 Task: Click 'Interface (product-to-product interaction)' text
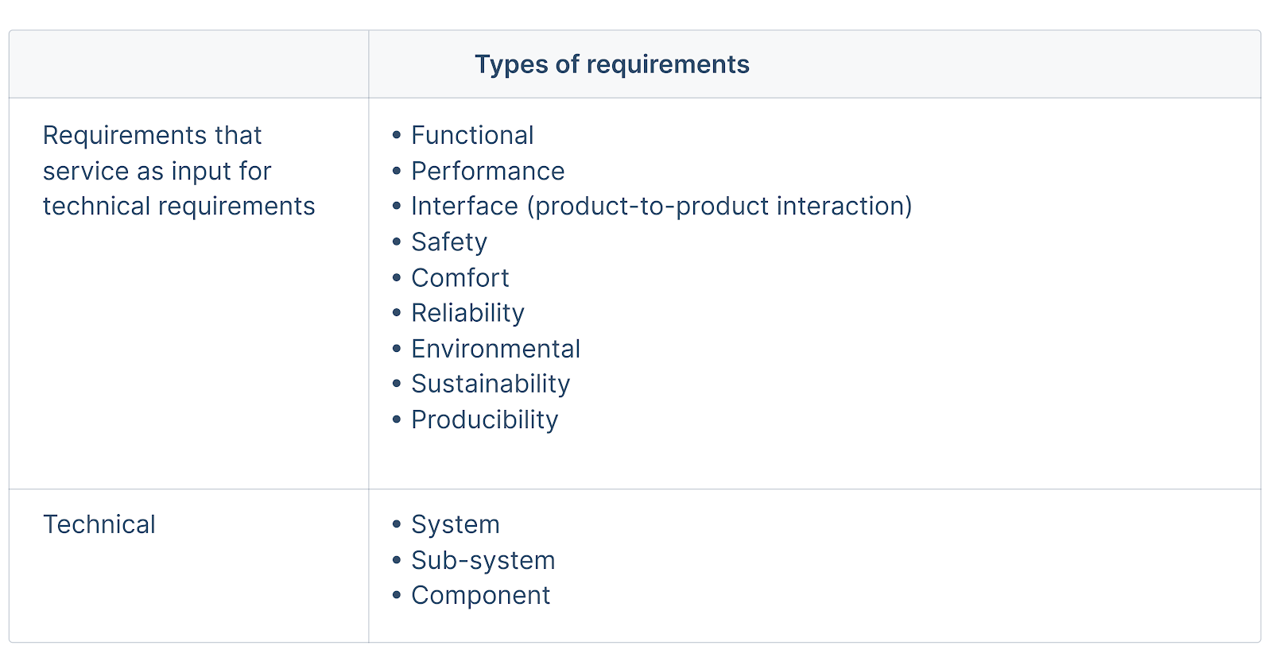[661, 206]
